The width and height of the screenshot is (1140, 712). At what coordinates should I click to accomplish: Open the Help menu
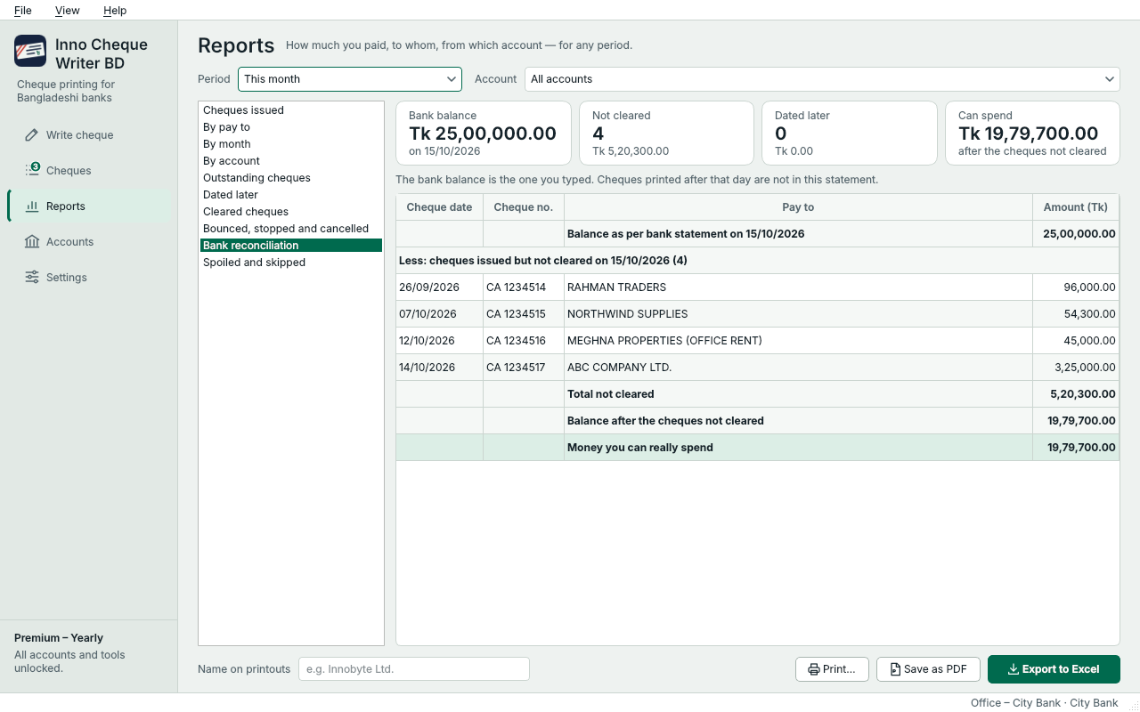tap(115, 11)
